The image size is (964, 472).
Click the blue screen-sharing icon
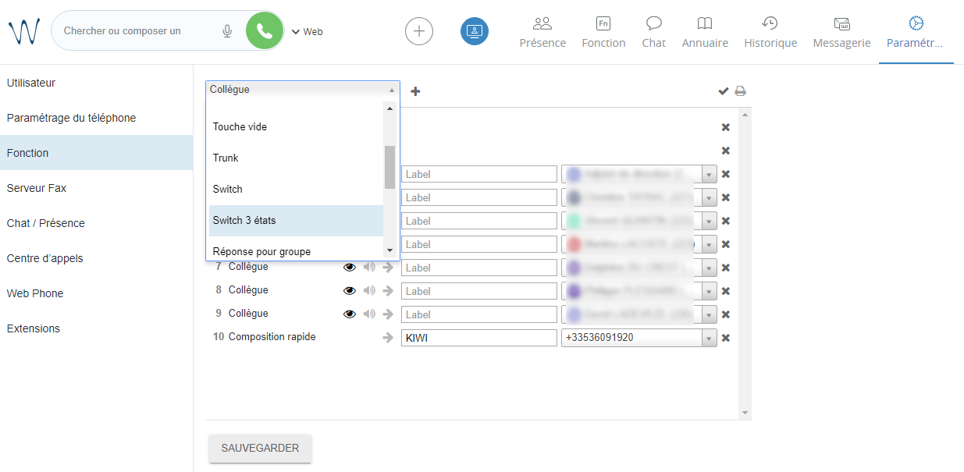pos(474,31)
